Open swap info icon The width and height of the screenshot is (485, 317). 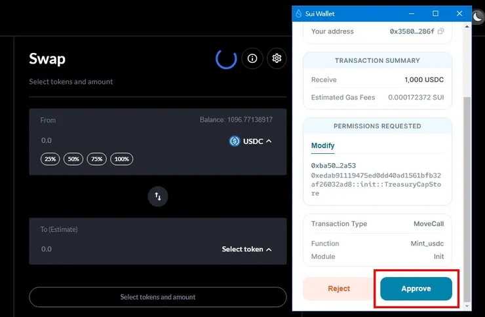pos(252,58)
